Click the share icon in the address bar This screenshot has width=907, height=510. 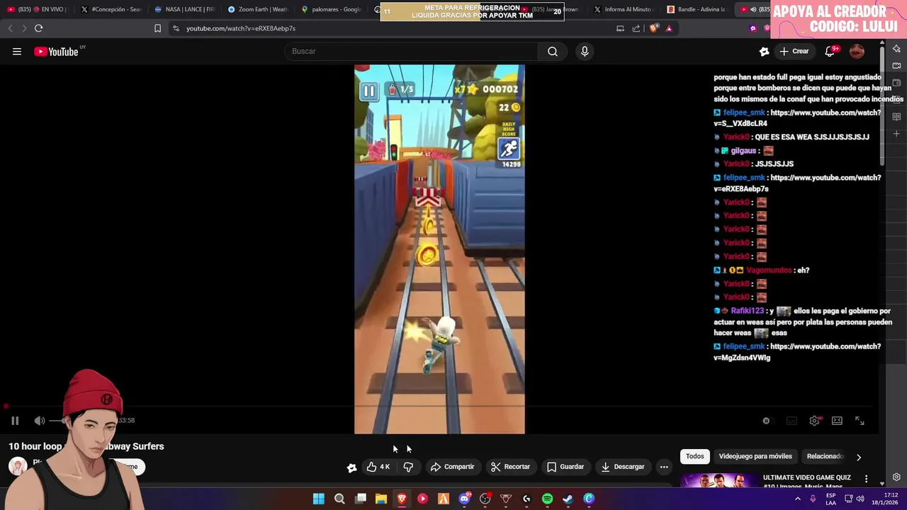pos(636,28)
